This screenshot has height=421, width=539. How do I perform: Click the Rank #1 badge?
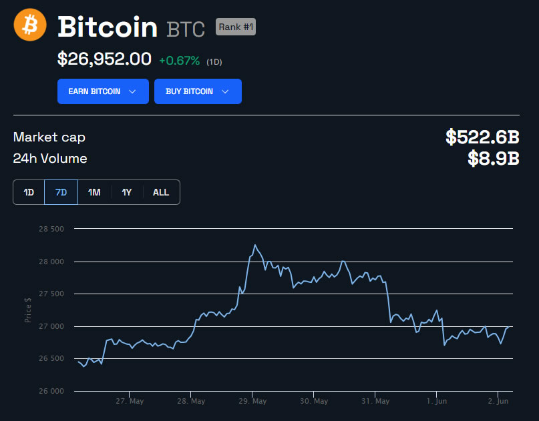point(235,27)
